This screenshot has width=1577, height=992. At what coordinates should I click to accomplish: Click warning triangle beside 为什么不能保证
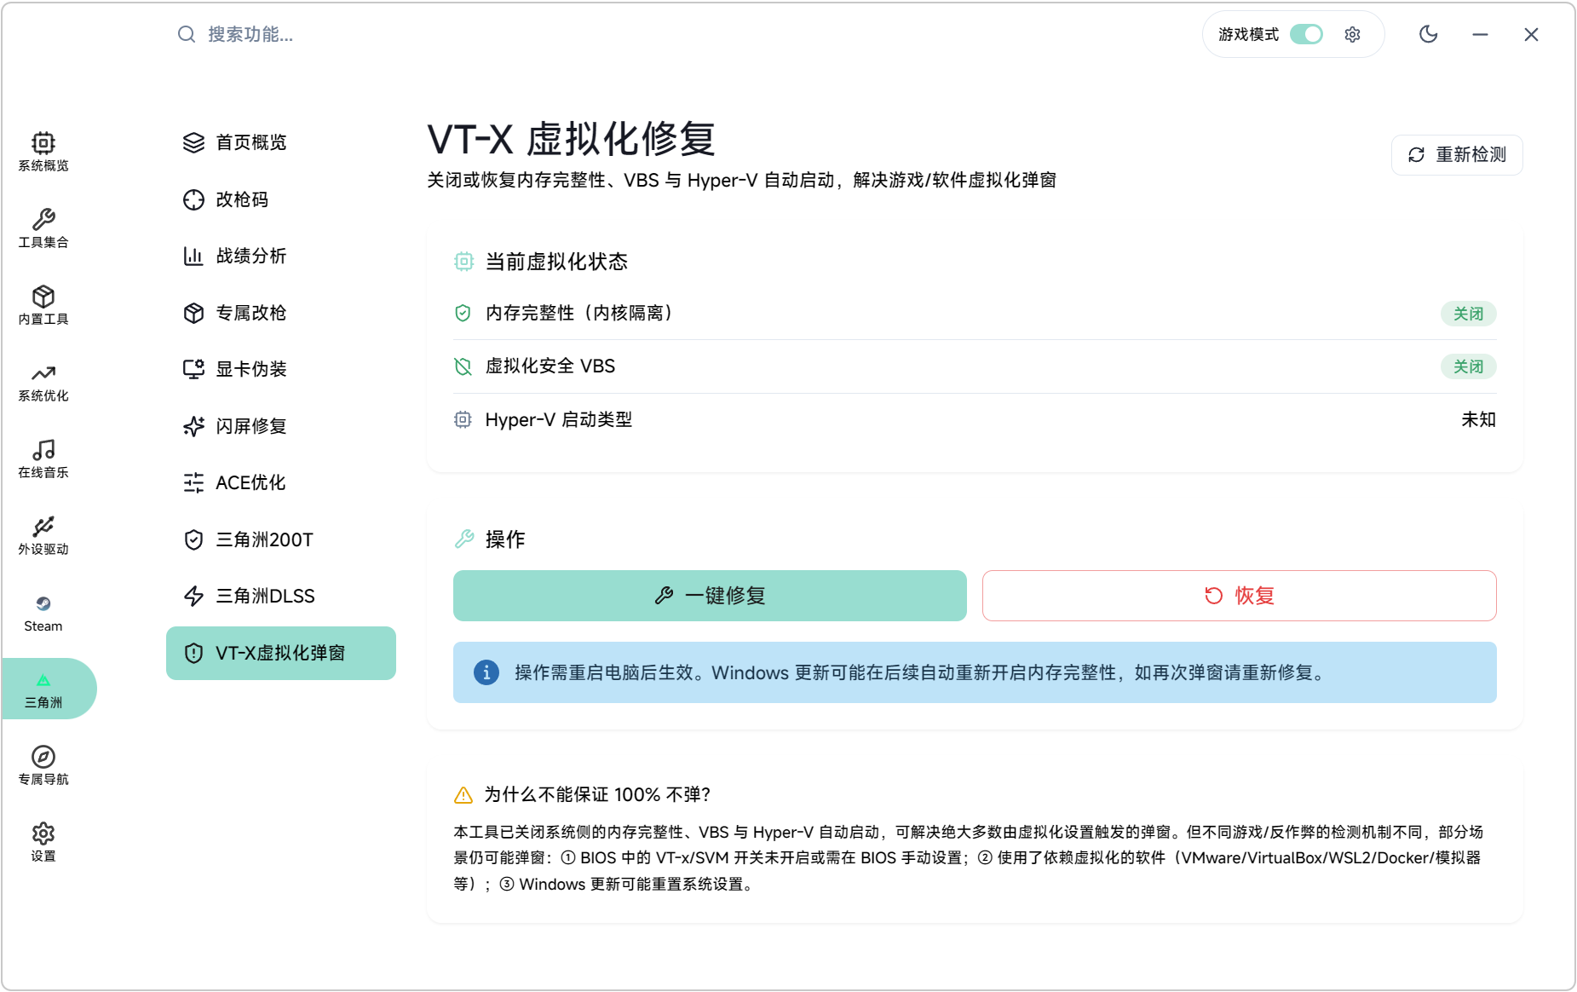point(463,795)
